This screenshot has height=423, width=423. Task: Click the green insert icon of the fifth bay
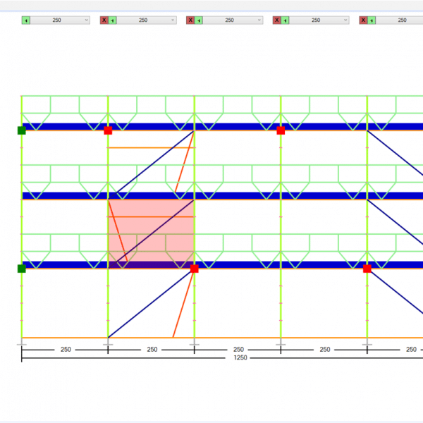click(372, 20)
